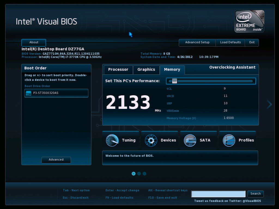The width and height of the screenshot is (279, 209).
Task: Click the Search button
Action: coord(256,194)
